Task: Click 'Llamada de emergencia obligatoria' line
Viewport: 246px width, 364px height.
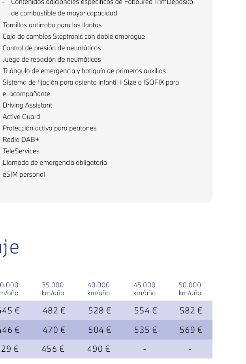Action: (x=55, y=163)
